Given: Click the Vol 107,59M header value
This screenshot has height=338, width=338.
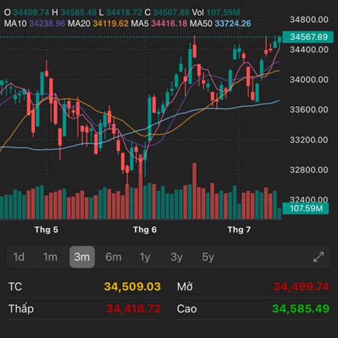Looking at the screenshot, I should pos(223,12).
